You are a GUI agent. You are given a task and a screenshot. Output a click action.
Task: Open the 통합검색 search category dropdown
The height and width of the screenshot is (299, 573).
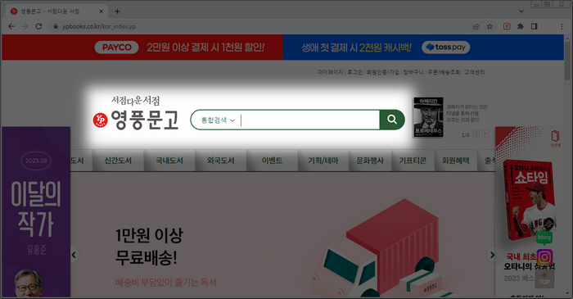[x=218, y=120]
